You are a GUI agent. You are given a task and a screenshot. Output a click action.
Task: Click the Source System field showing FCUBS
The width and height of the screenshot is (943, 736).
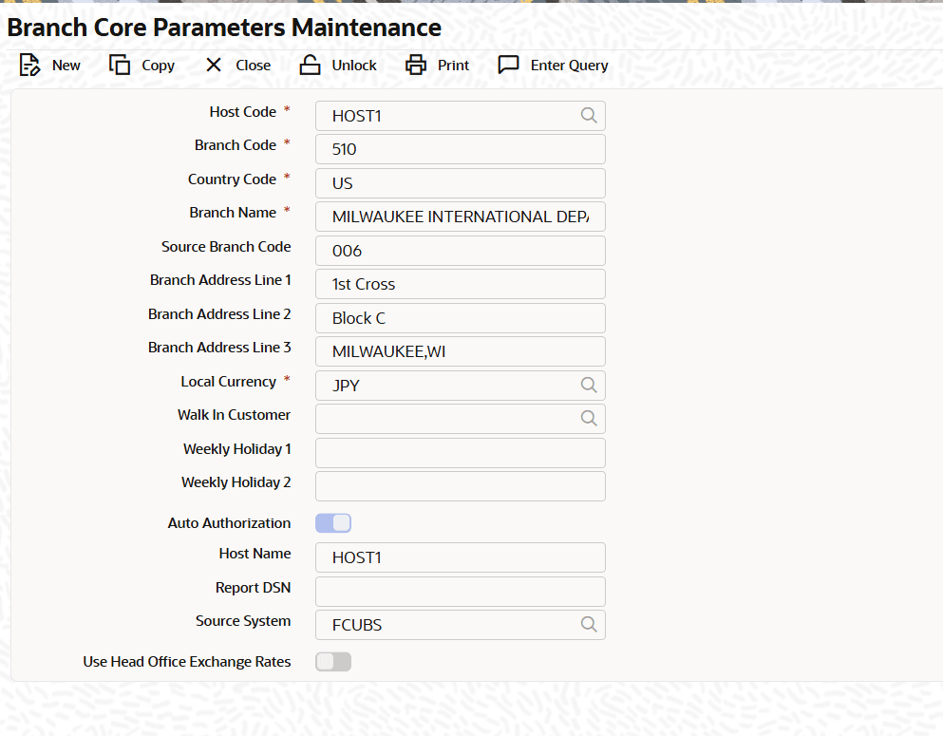click(460, 625)
